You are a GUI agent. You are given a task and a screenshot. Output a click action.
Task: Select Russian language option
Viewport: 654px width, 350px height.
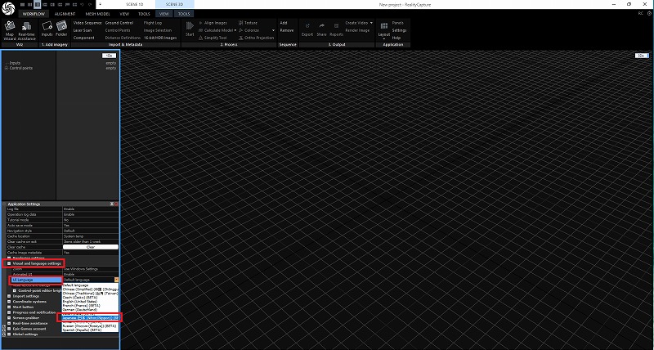[x=90, y=325]
